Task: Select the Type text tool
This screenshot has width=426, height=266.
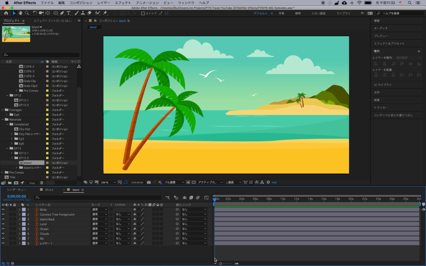Action: 68,13
